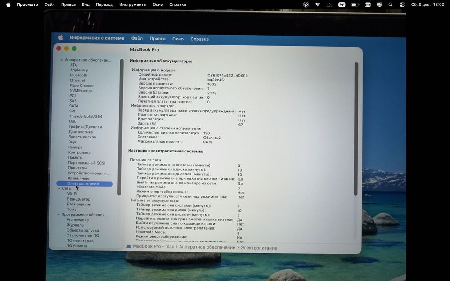Click Информация о системе in the photographed menu bar

pos(97,38)
